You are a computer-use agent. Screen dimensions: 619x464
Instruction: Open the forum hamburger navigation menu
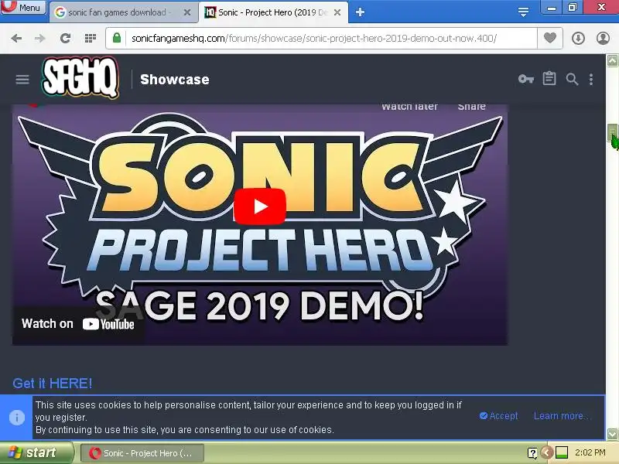(x=22, y=80)
